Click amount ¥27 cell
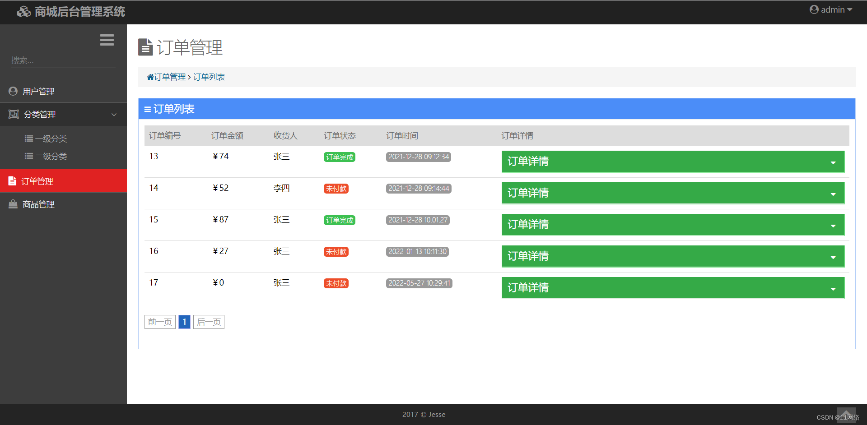The height and width of the screenshot is (425, 867). pos(221,251)
